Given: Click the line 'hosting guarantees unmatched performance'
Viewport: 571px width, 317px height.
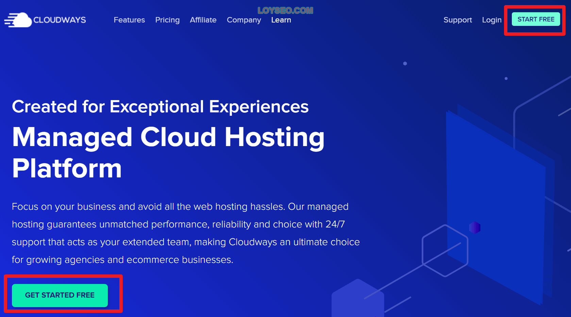Looking at the screenshot, I should pyautogui.click(x=178, y=224).
